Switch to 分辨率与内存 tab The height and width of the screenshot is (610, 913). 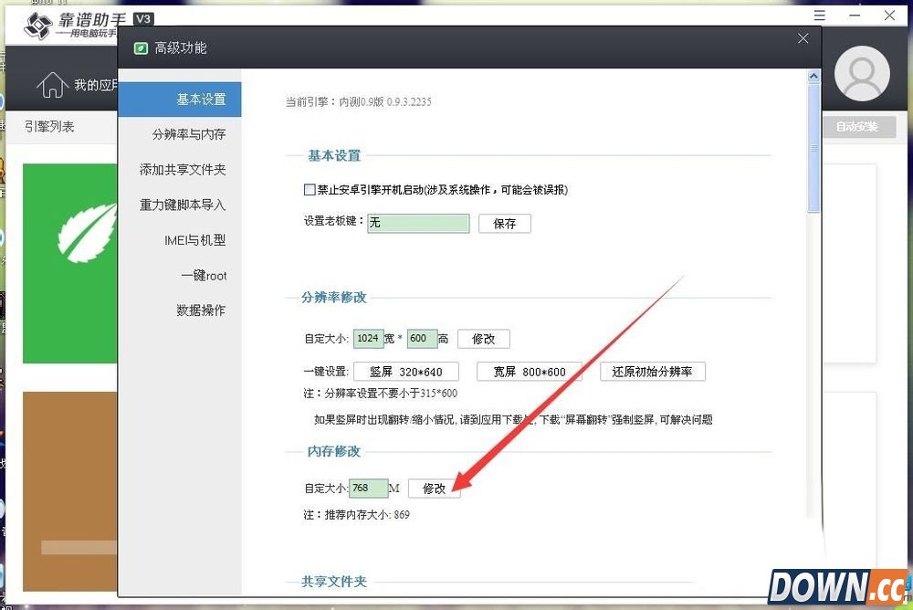click(189, 134)
